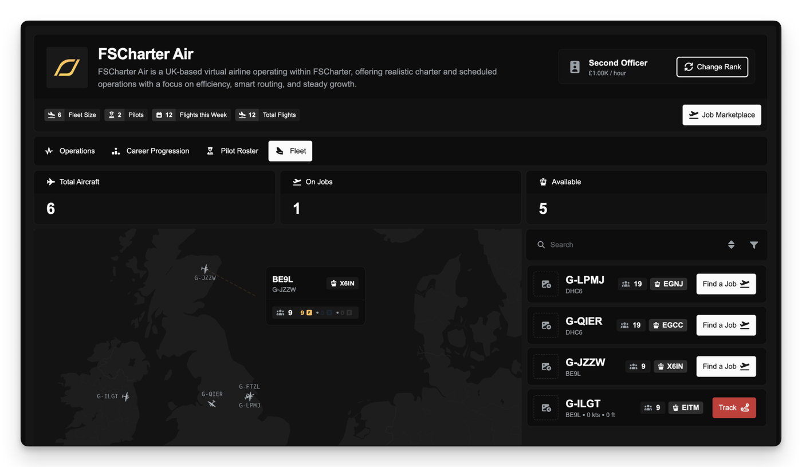
Task: Open the sort order arrows dropdown
Action: pos(731,245)
